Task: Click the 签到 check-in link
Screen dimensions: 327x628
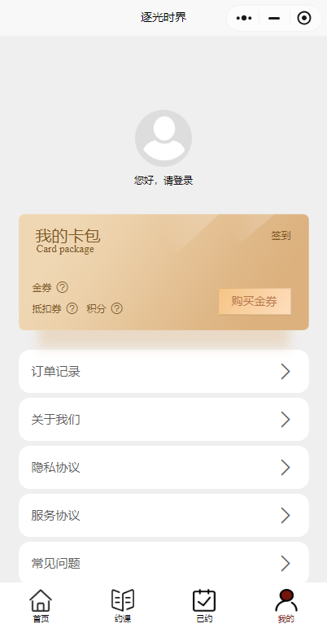Action: (281, 236)
